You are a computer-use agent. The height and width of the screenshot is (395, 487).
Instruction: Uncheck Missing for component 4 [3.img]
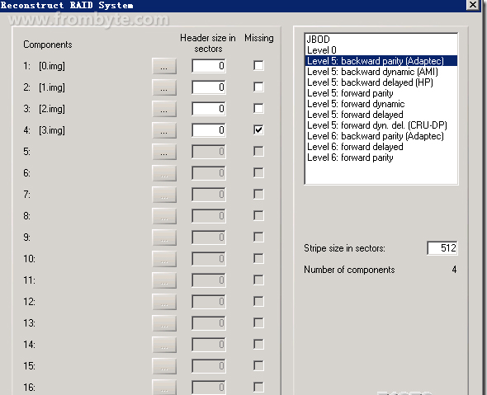[x=258, y=129]
